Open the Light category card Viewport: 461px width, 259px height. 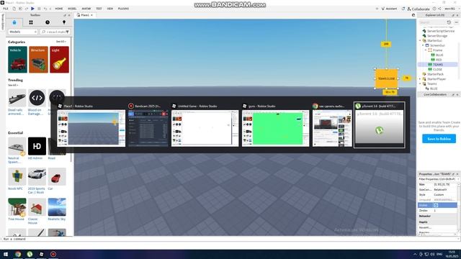click(x=59, y=60)
